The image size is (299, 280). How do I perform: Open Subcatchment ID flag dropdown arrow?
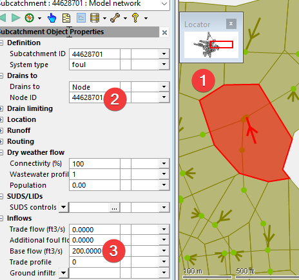[x=164, y=54]
